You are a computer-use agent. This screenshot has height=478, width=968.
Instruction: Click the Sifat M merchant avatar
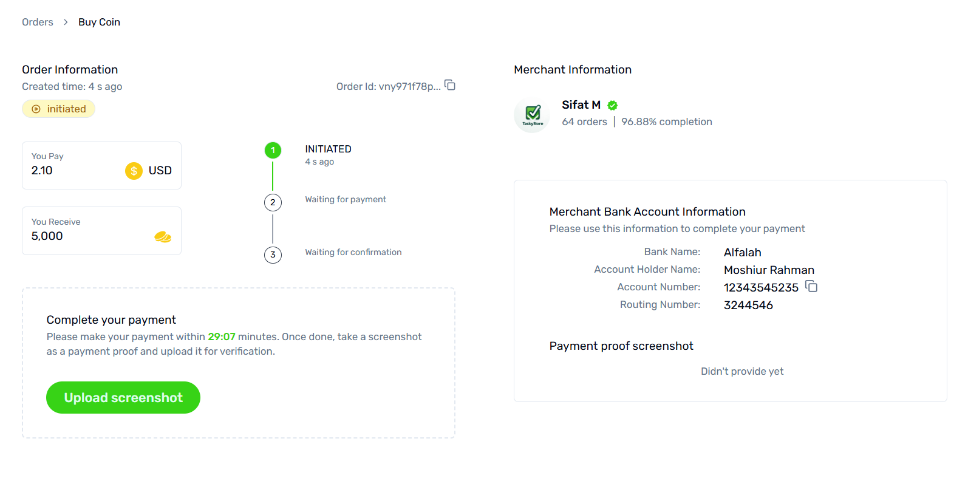tap(532, 114)
